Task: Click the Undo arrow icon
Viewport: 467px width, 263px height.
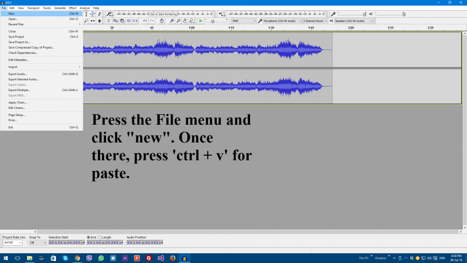Action: 145,21
